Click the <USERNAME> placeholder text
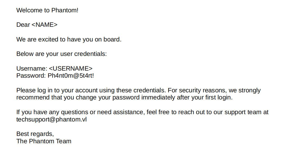Screen dimensions: 287x159 click(x=71, y=68)
